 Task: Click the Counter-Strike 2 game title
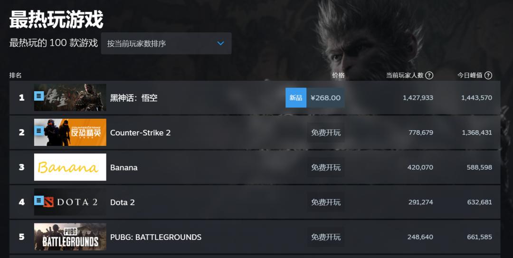140,133
